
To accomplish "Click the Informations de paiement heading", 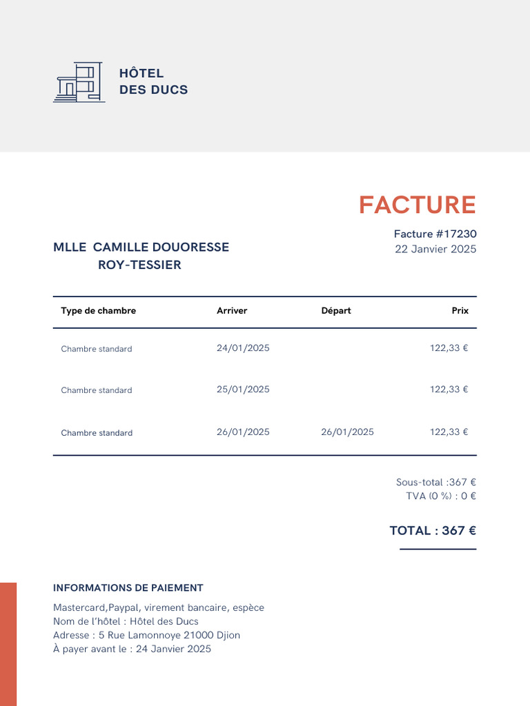I will tap(128, 587).
